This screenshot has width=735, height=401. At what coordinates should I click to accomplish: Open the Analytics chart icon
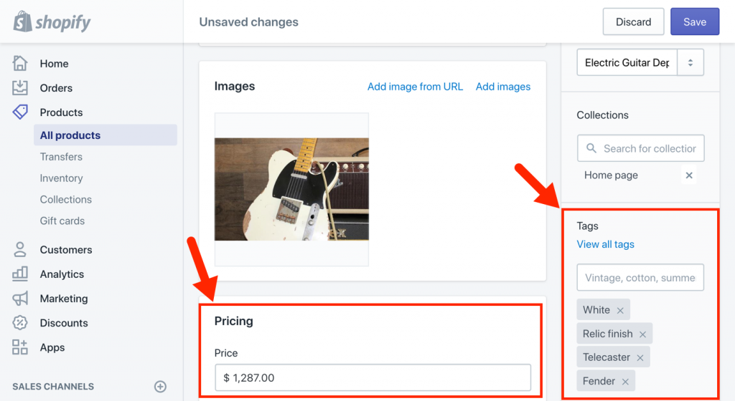pos(20,274)
